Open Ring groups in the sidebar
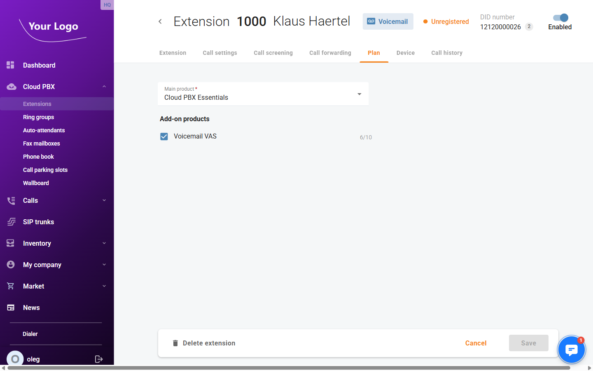The height and width of the screenshot is (371, 593). [38, 117]
